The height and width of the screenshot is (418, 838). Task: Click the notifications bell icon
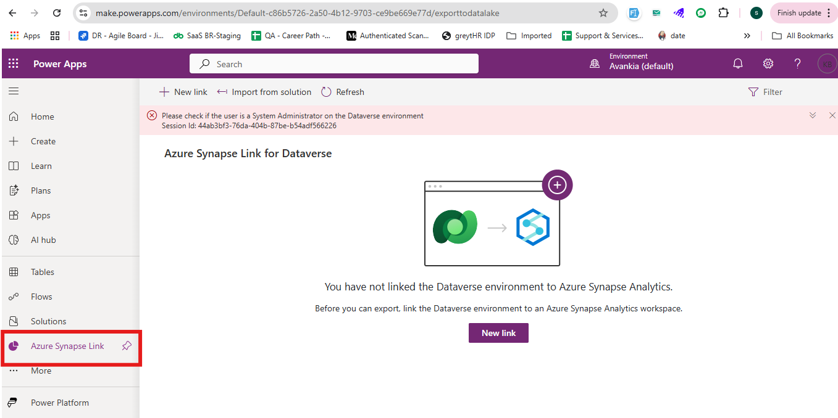coord(737,64)
